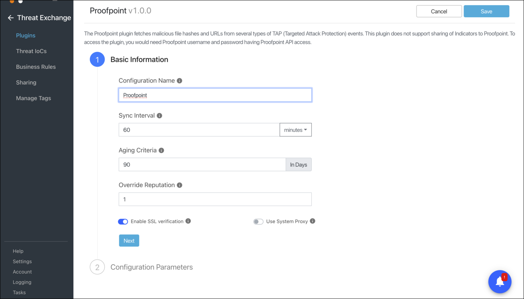Click the info icon beside Sync Interval
The width and height of the screenshot is (524, 299).
(159, 116)
